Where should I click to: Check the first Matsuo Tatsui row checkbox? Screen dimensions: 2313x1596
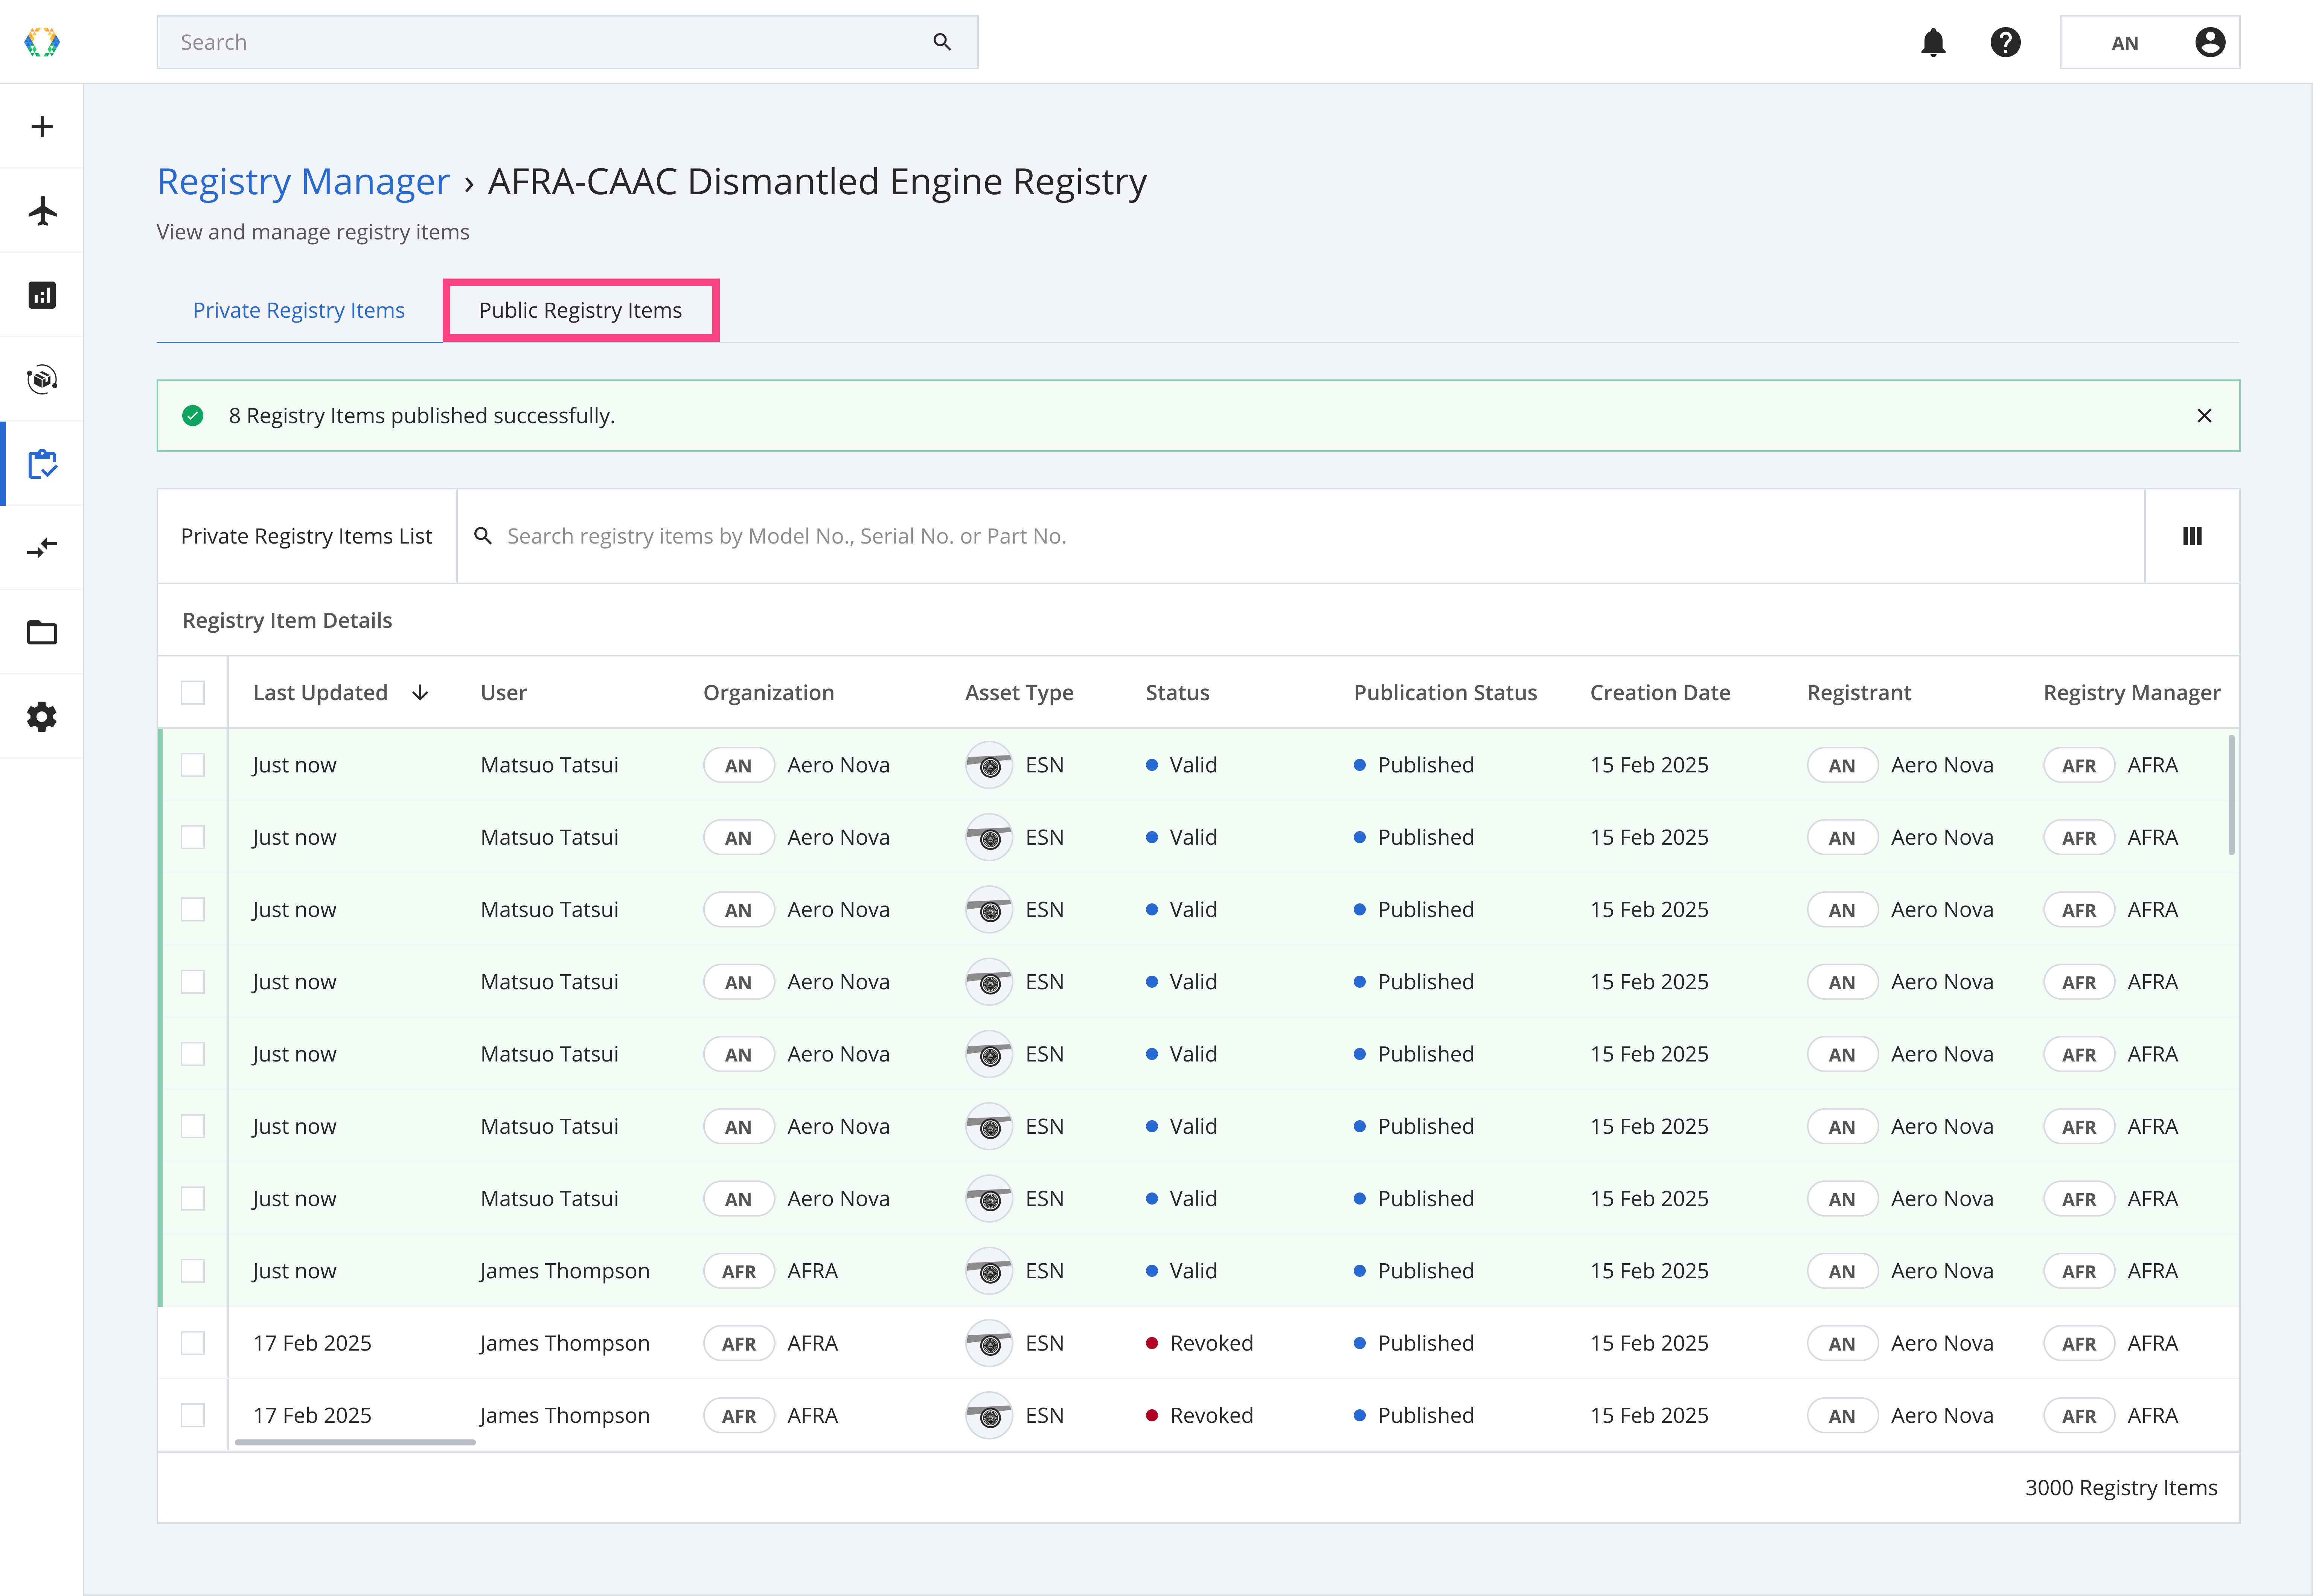point(193,765)
